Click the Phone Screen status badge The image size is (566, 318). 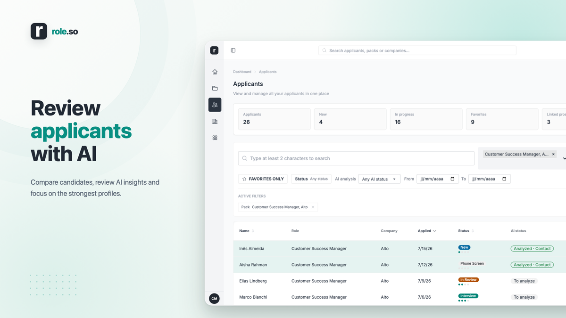(472, 263)
